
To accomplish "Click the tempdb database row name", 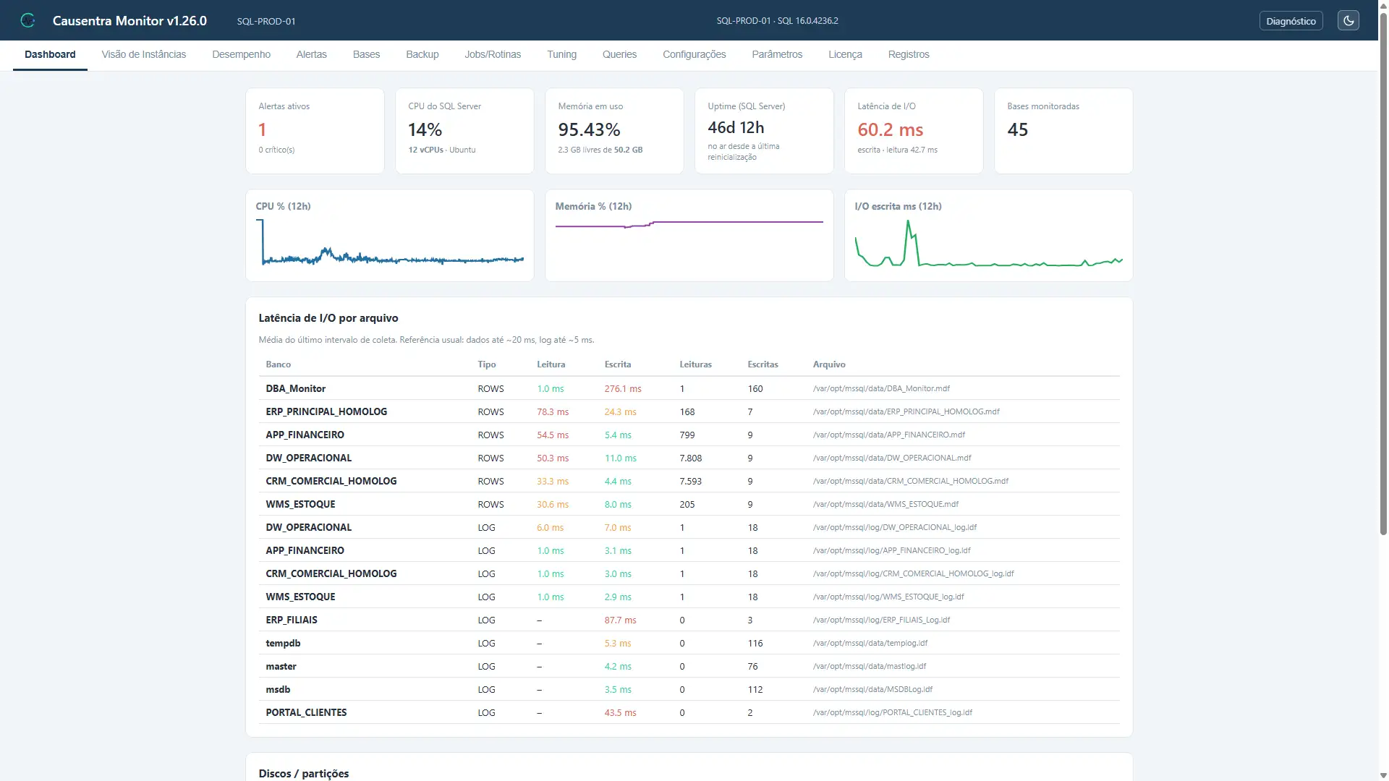I will 283,643.
